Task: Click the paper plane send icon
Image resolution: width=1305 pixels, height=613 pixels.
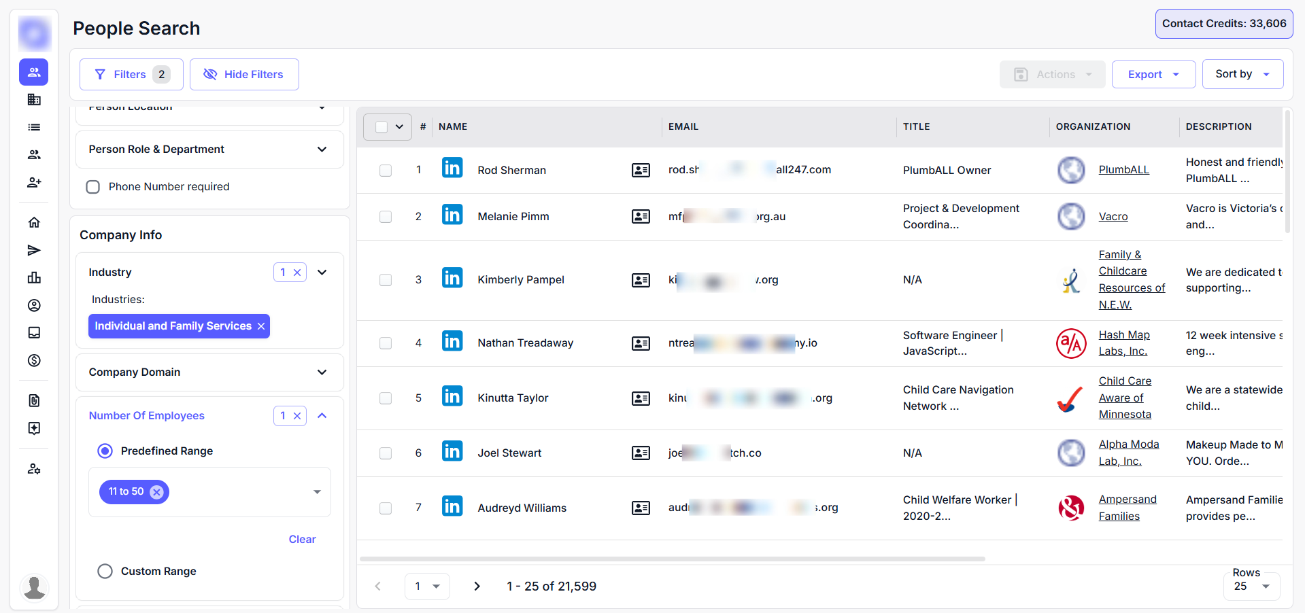Action: (34, 250)
